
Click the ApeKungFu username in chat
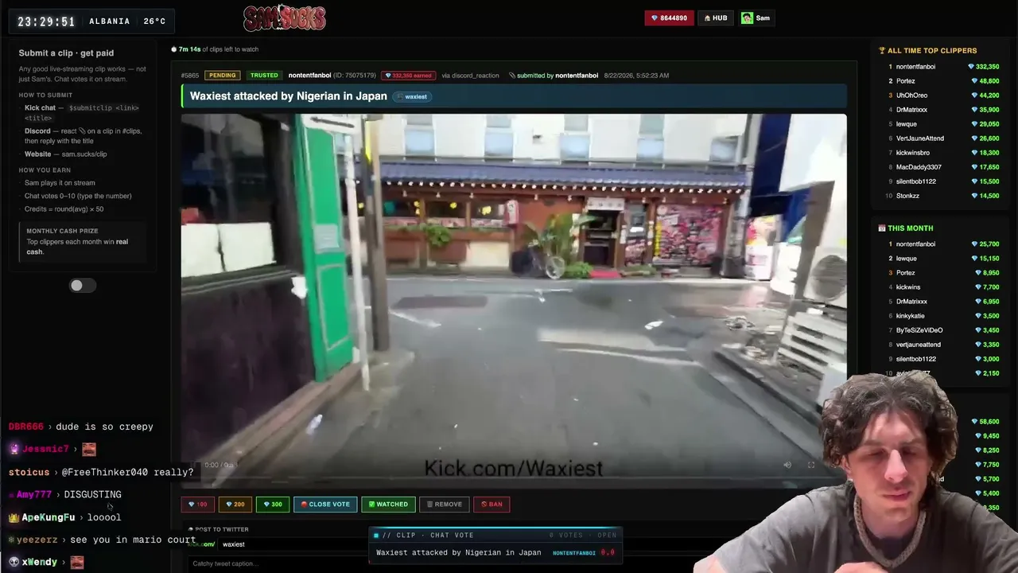pyautogui.click(x=49, y=517)
